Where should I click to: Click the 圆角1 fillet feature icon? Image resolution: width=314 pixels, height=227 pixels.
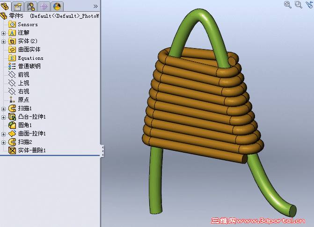(x=12, y=125)
